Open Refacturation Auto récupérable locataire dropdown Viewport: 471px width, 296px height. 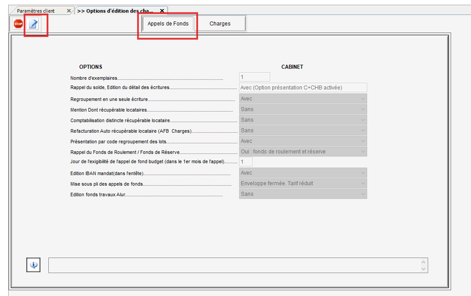363,131
